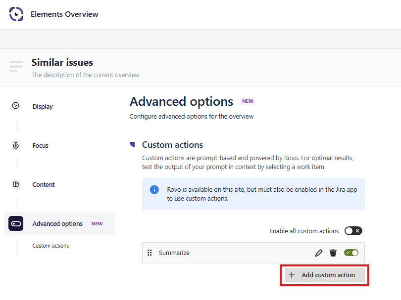The height and width of the screenshot is (300, 401).
Task: Click NEW badge beside Advanced options heading
Action: point(248,101)
